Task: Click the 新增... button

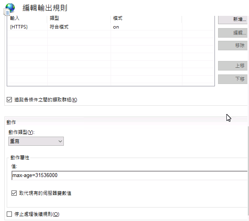Action: coord(233,19)
